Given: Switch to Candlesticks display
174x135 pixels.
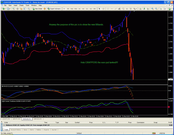Looking at the screenshot, I should 144,9.
